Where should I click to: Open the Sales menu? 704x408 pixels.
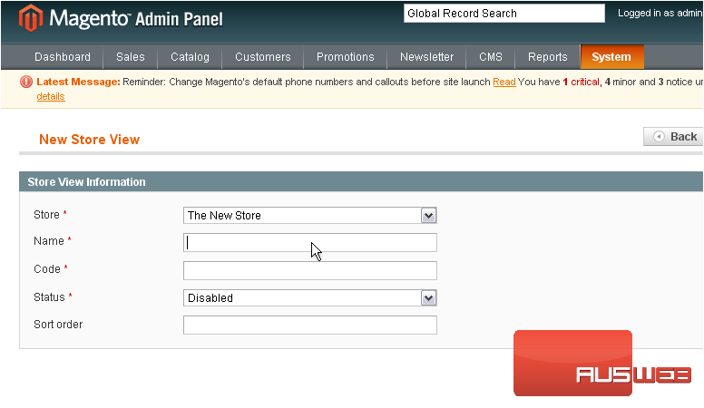point(131,57)
